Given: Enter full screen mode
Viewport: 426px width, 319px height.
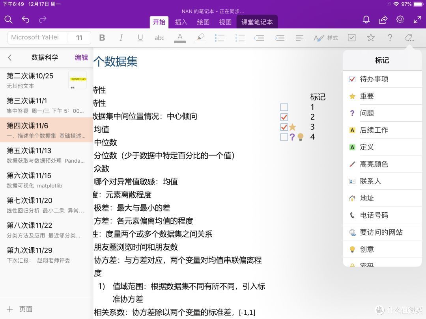Looking at the screenshot, I should tap(417, 20).
